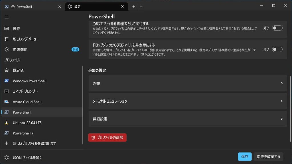Click the gear icon beside JSON ファイルを開く
This screenshot has width=292, height=164.
pyautogui.click(x=7, y=157)
